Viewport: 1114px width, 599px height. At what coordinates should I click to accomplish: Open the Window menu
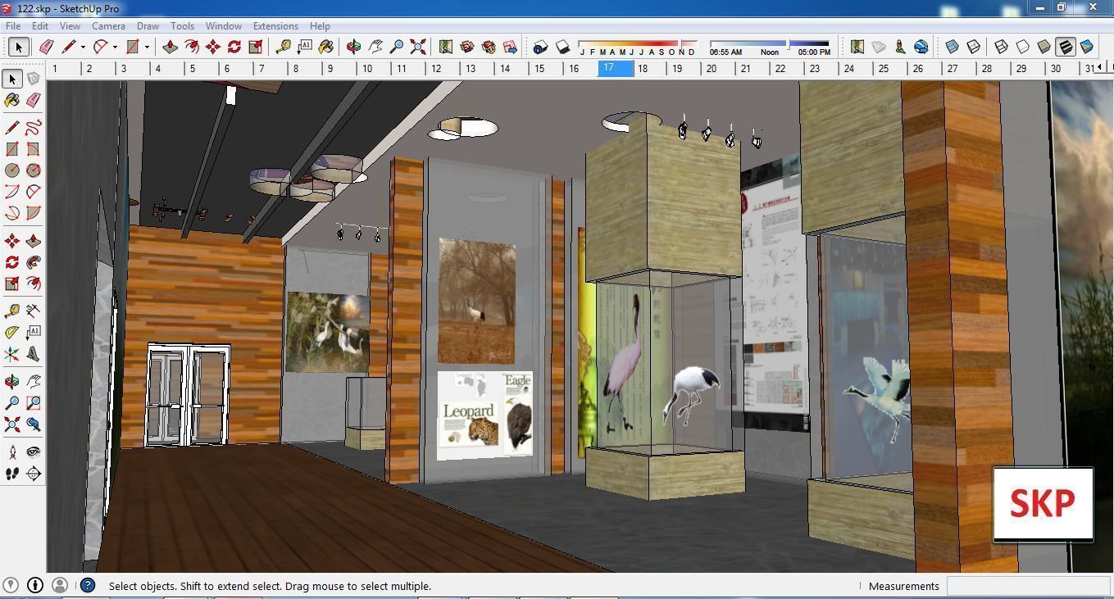223,26
